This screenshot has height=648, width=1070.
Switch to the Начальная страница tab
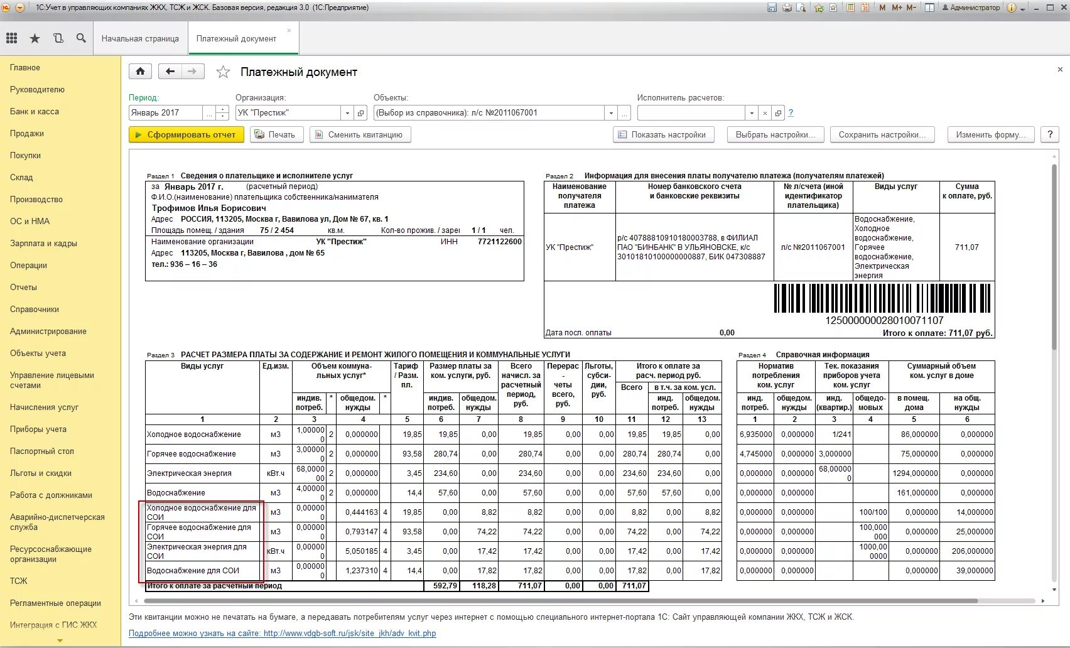140,38
